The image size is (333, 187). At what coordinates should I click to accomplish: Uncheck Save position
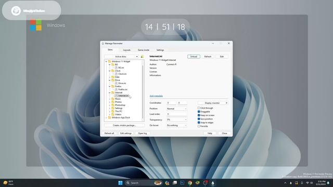click(199, 119)
